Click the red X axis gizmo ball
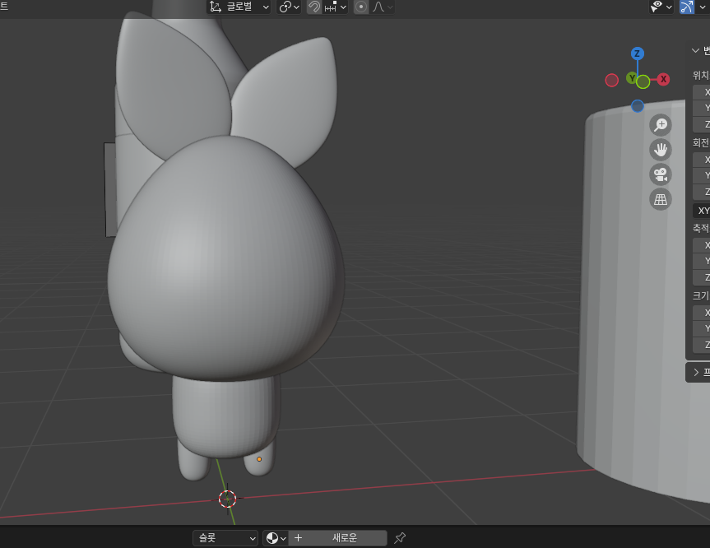 click(x=663, y=80)
